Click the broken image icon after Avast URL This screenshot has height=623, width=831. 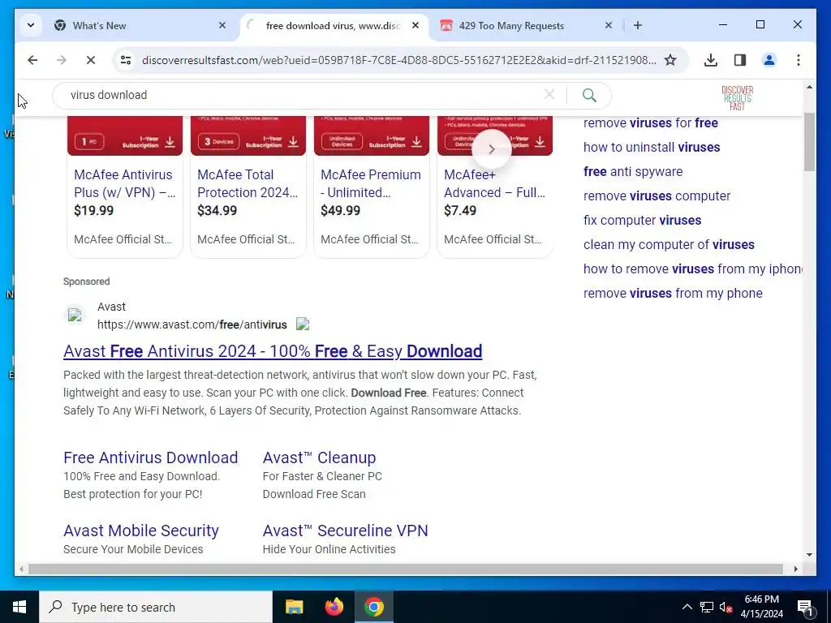pyautogui.click(x=303, y=324)
